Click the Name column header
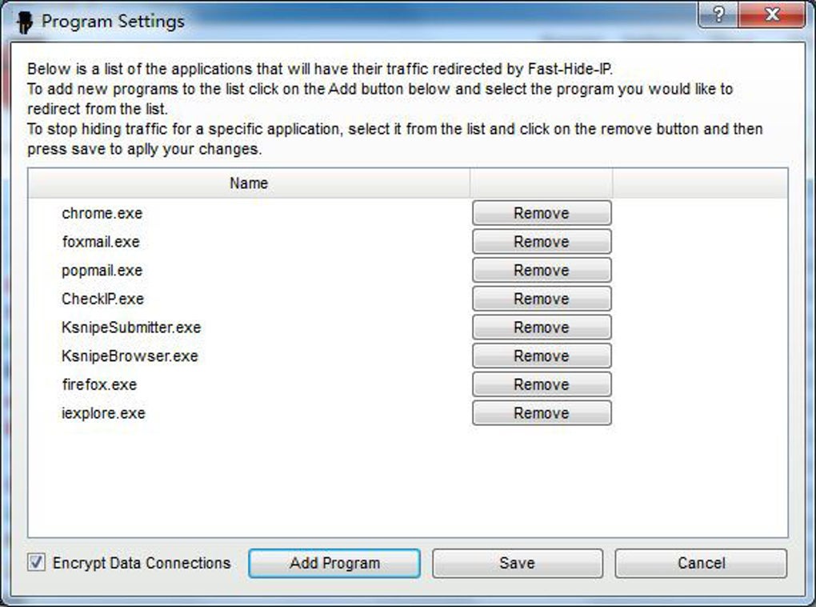Screen dimensions: 816x607 249,183
